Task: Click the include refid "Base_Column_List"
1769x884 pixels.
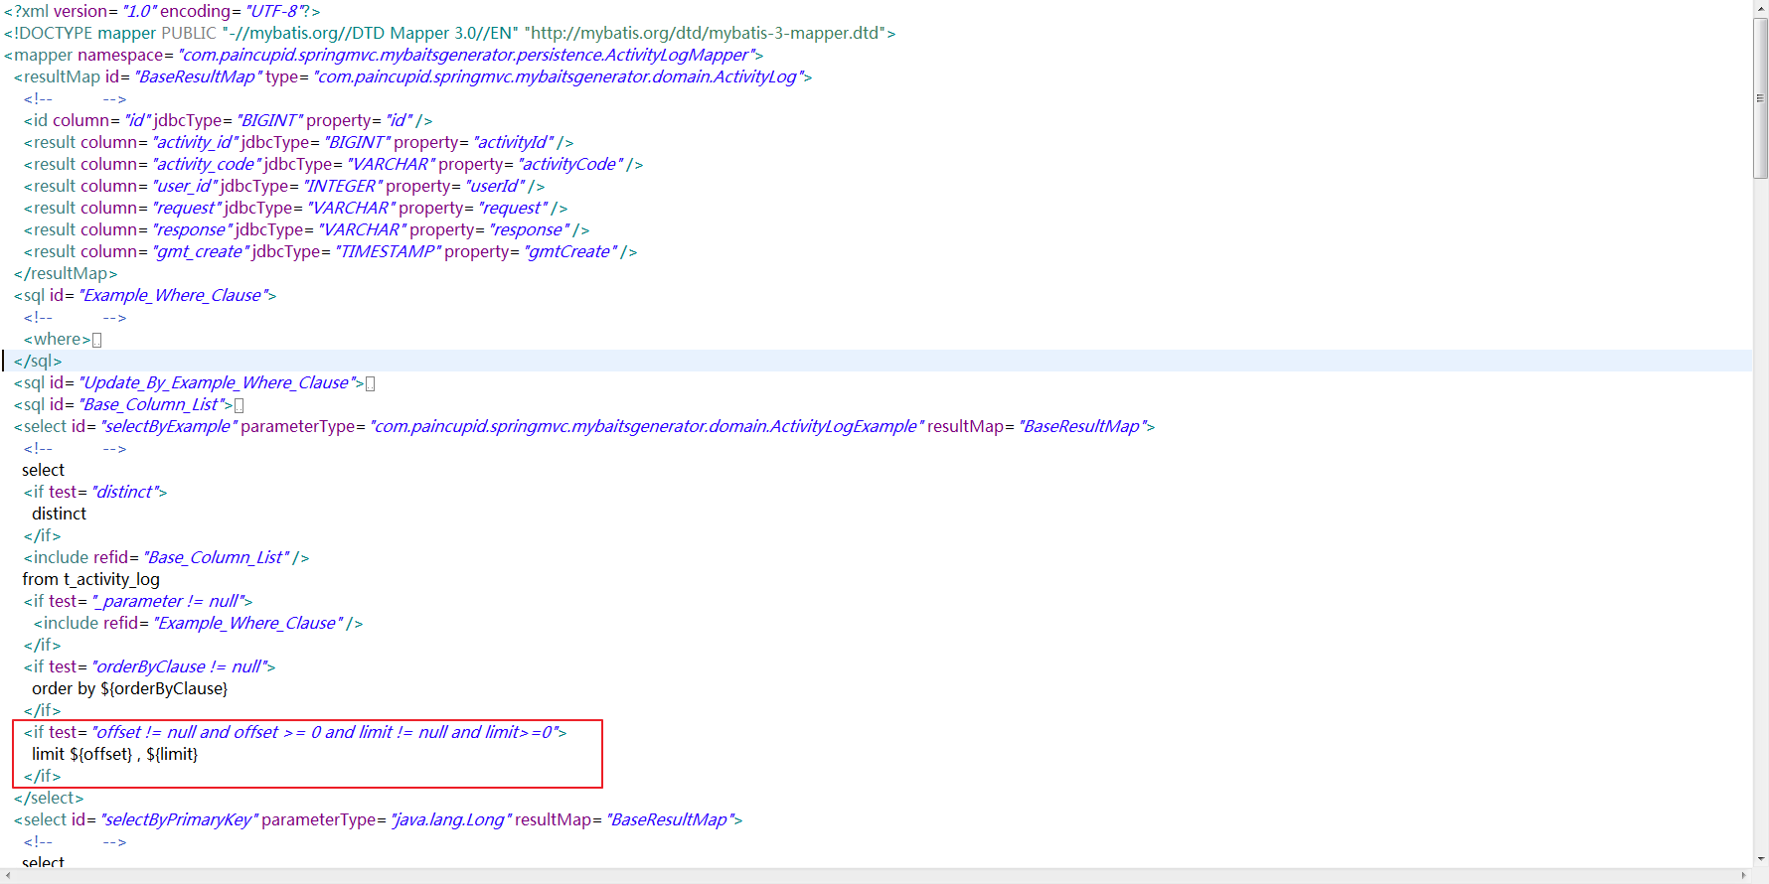Action: [217, 558]
